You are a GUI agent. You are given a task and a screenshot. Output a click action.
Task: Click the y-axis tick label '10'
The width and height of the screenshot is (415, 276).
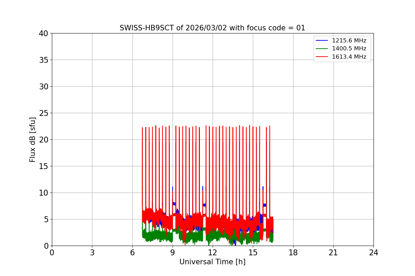pos(44,193)
